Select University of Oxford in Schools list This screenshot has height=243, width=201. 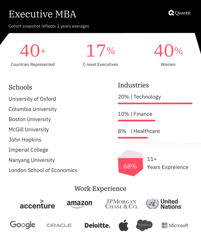32,99
